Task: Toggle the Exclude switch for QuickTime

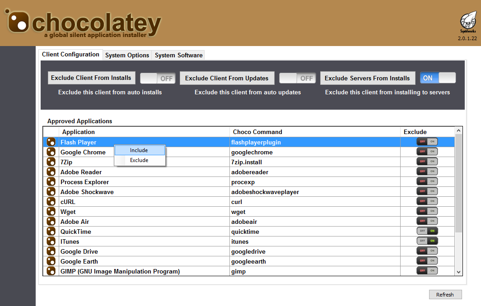Action: pyautogui.click(x=427, y=231)
